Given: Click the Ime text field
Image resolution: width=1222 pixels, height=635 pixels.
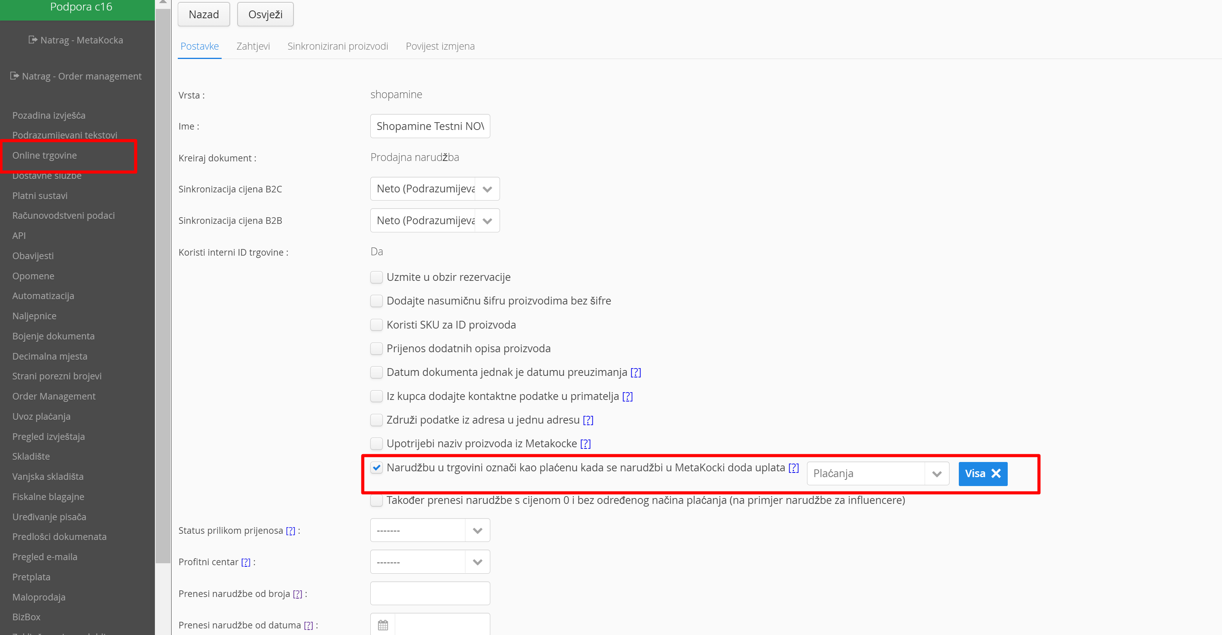Looking at the screenshot, I should [x=430, y=126].
